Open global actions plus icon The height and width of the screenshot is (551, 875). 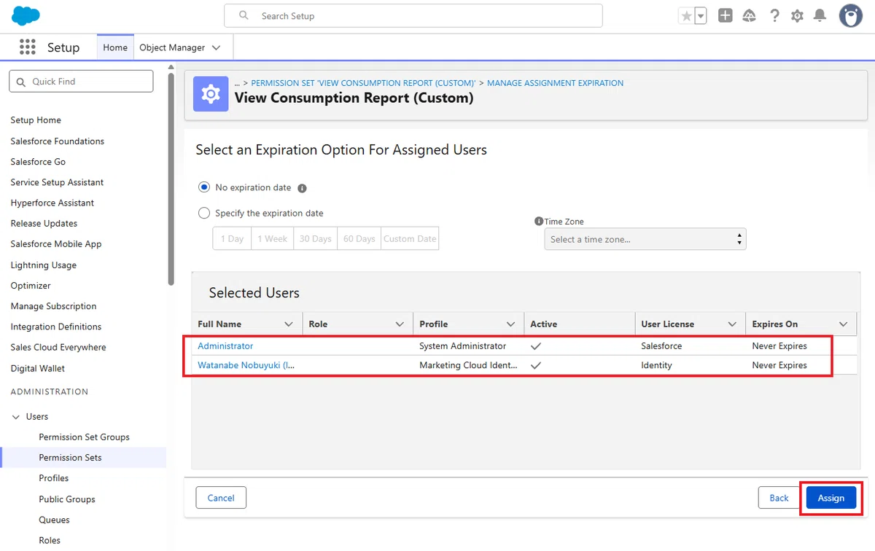(725, 15)
